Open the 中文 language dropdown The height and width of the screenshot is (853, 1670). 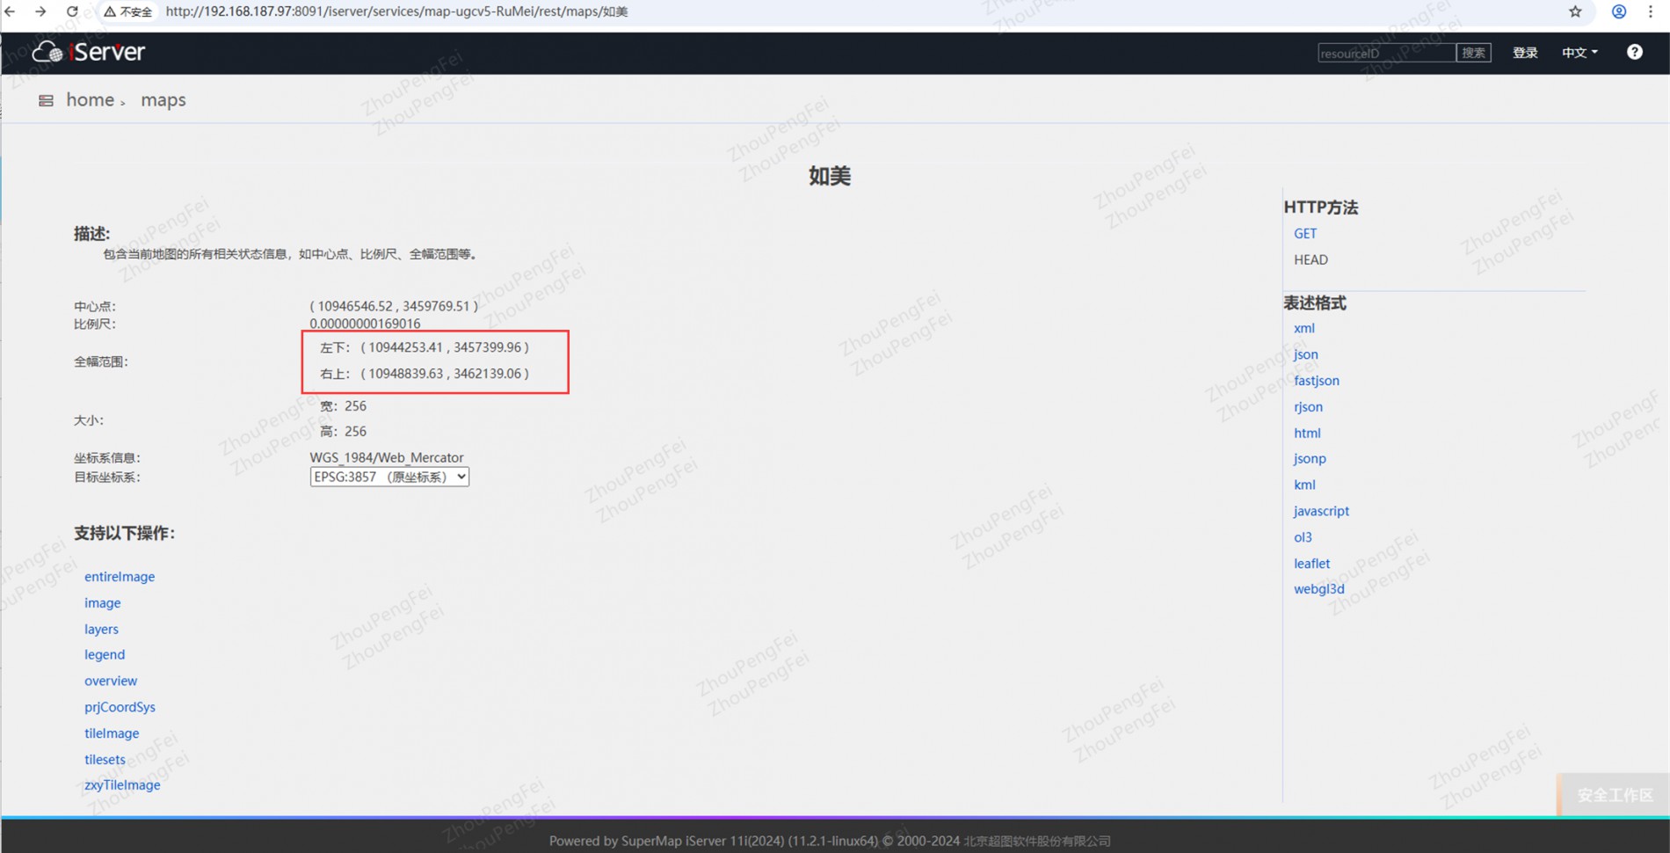pos(1579,53)
